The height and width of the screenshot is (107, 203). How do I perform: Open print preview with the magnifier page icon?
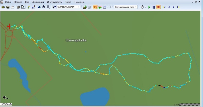(23, 7)
